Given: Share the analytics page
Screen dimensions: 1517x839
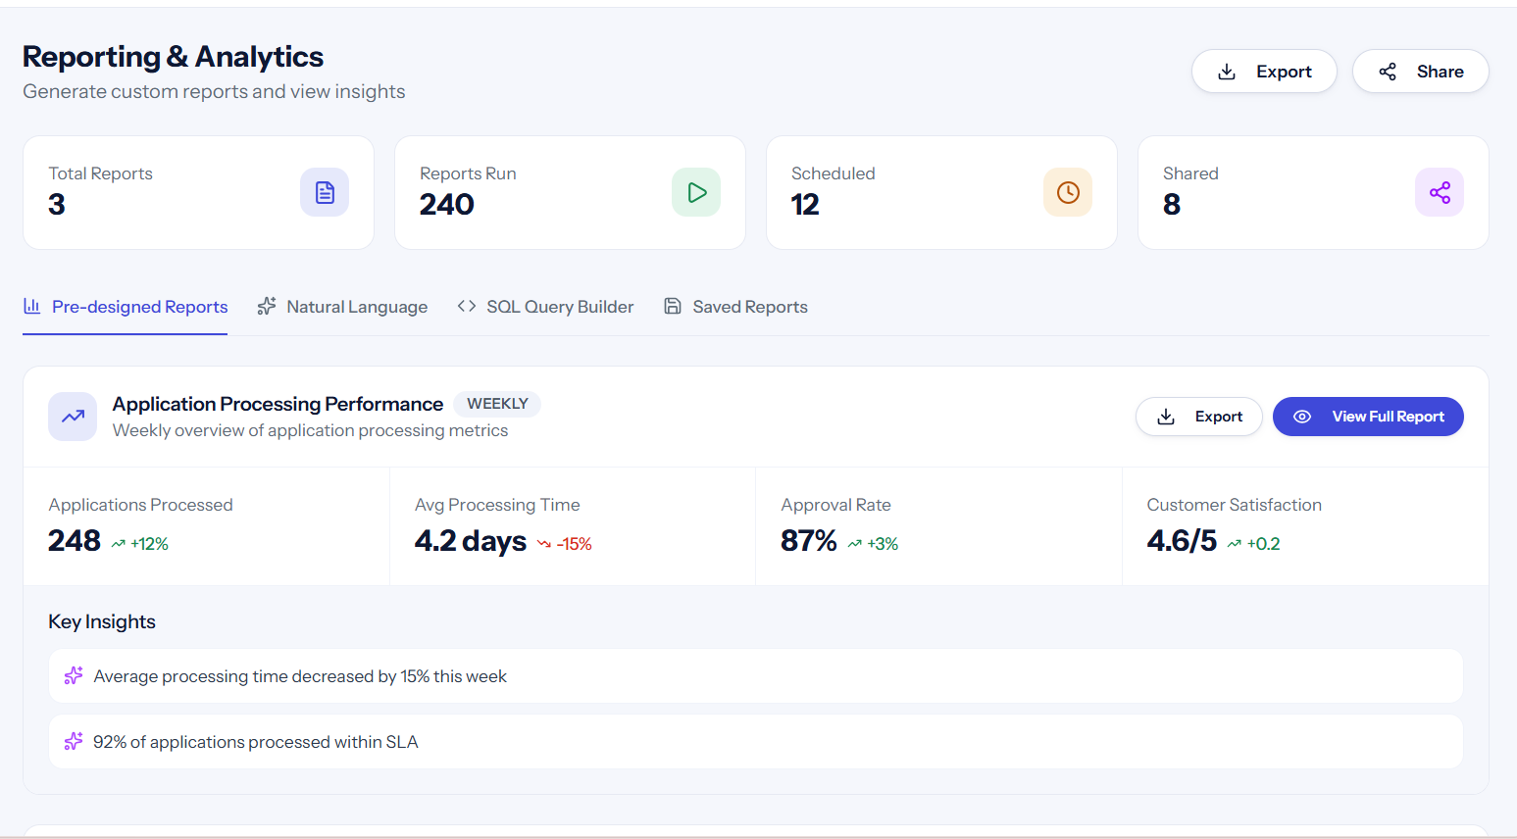Looking at the screenshot, I should pyautogui.click(x=1421, y=72).
